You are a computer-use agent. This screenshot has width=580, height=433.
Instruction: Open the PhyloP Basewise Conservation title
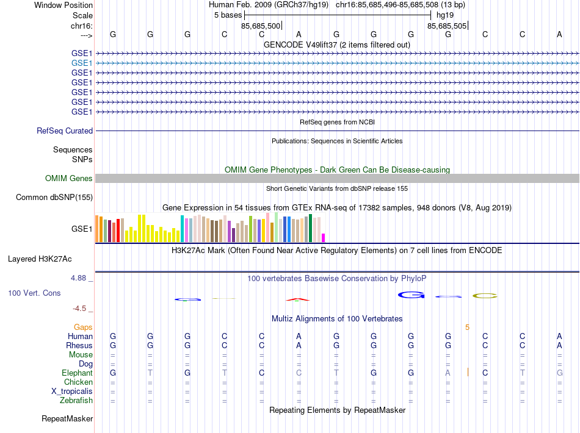337,278
